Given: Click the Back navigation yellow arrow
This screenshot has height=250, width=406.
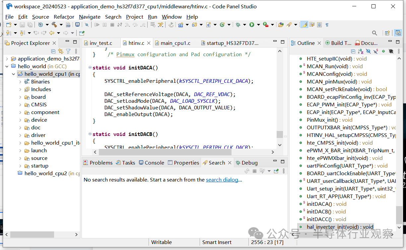Looking at the screenshot, I should tap(52, 33).
